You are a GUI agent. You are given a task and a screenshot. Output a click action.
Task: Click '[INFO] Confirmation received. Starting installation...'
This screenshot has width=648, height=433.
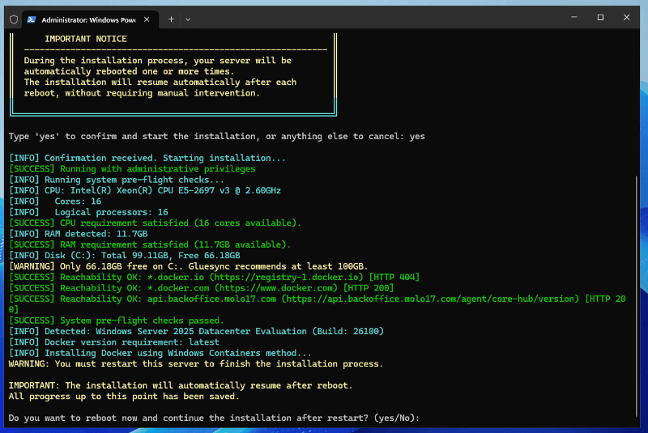(147, 158)
